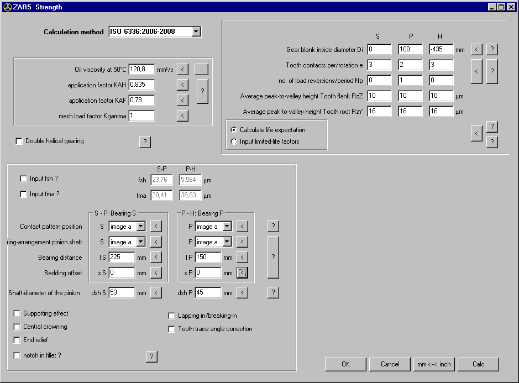519x383 pixels.
Task: Open help '?' next to Double helical gearing
Action: pyautogui.click(x=145, y=142)
